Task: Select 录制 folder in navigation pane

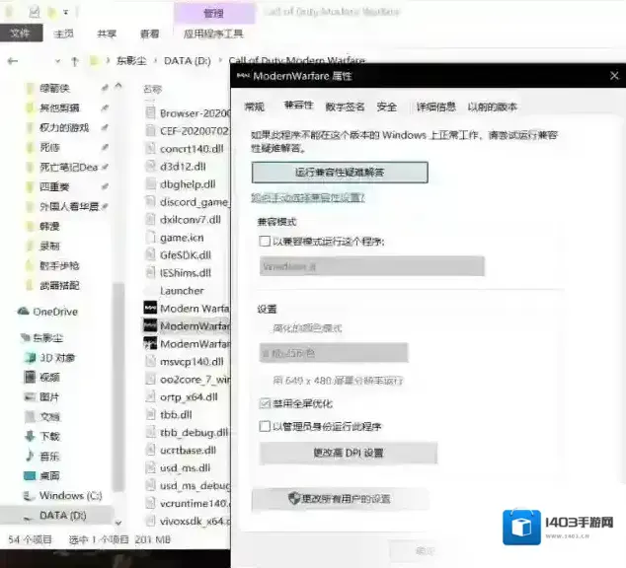Action: [x=49, y=246]
